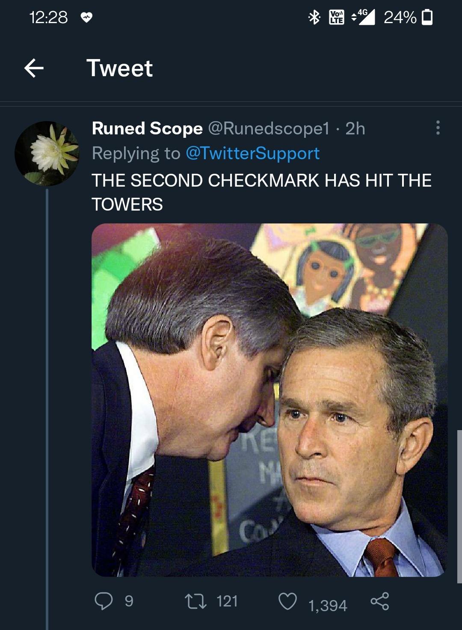Tap the heart notification icon in status bar
462x630 pixels.
(86, 18)
